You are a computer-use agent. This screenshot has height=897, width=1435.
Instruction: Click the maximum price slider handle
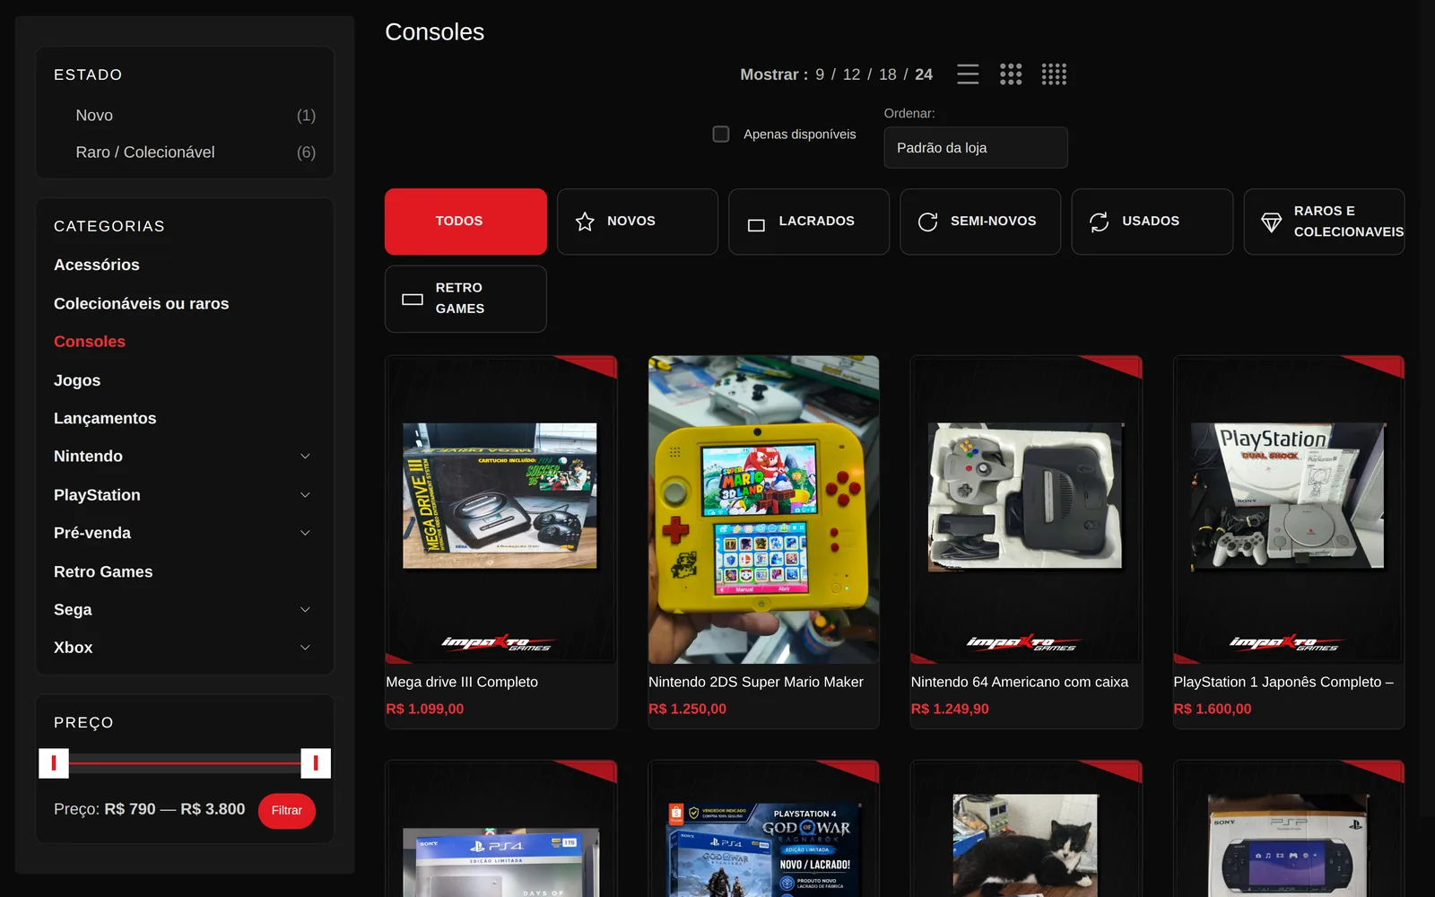316,763
